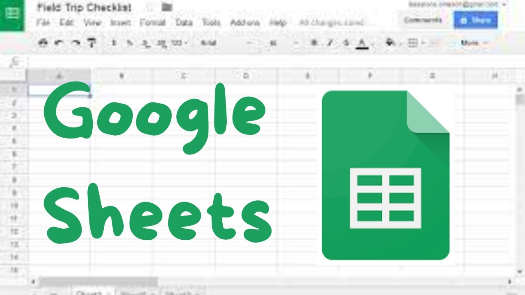Click the horizontal scrollbar left arrow
The width and height of the screenshot is (525, 295).
point(32,282)
